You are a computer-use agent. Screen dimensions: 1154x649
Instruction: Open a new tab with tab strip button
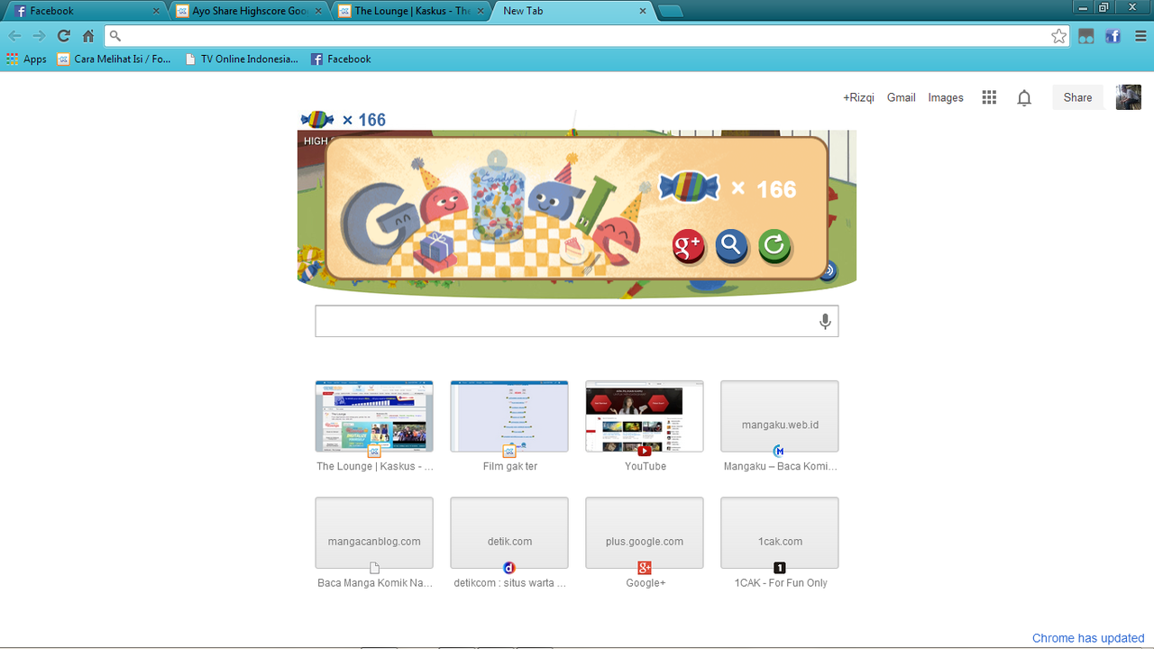point(670,11)
